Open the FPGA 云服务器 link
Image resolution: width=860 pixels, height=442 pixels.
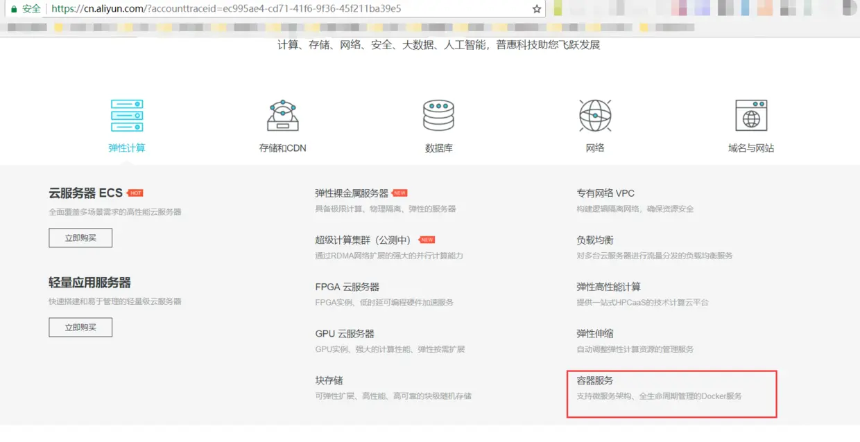347,287
